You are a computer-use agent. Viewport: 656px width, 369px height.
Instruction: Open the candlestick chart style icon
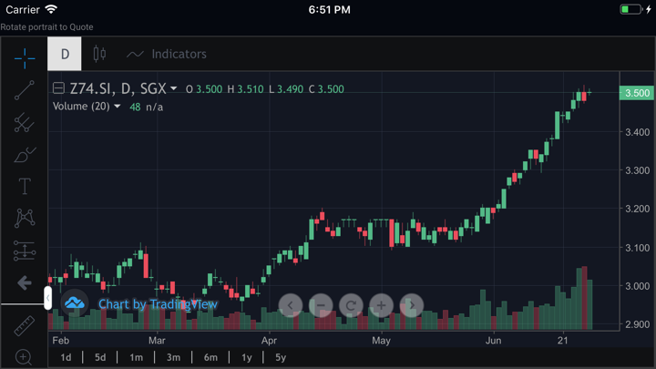coord(99,54)
